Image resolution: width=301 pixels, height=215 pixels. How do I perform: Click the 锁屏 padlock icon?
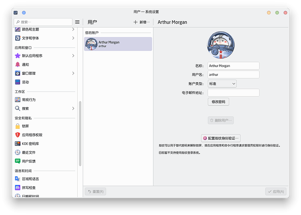pyautogui.click(x=17, y=126)
